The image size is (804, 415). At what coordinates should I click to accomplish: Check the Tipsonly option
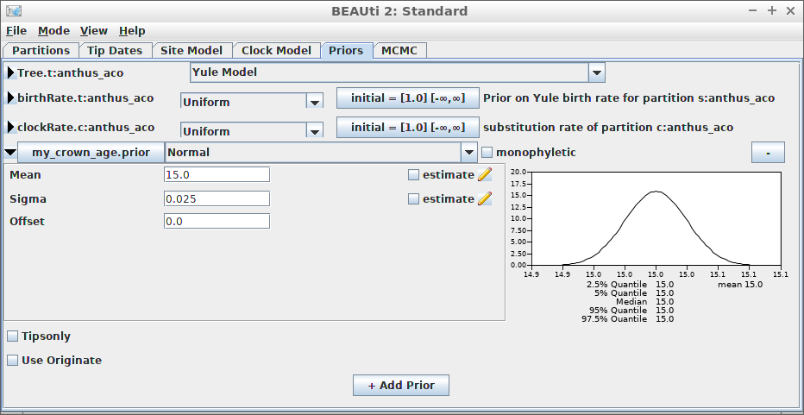pos(12,336)
